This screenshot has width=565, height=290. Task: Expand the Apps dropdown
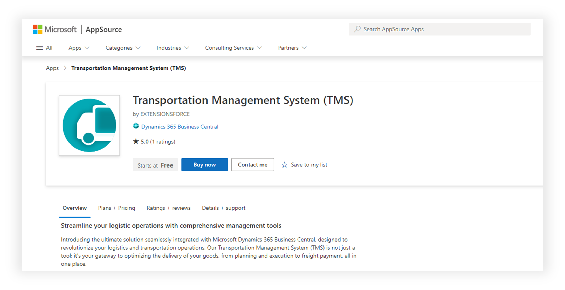point(79,48)
